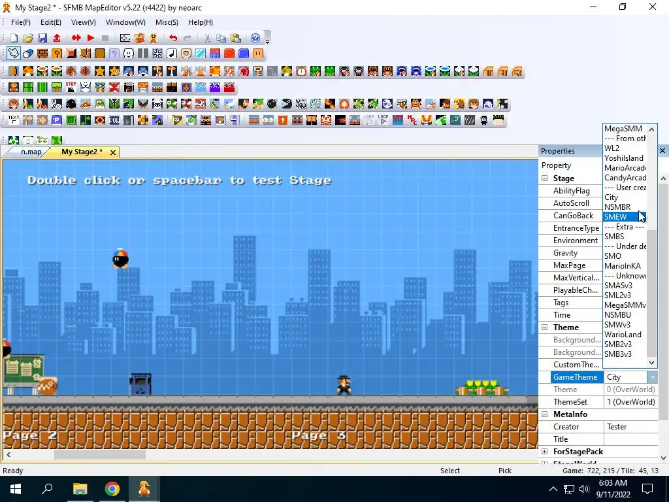This screenshot has width=669, height=502.
Task: Edit the Creator field value Tester
Action: tap(630, 426)
